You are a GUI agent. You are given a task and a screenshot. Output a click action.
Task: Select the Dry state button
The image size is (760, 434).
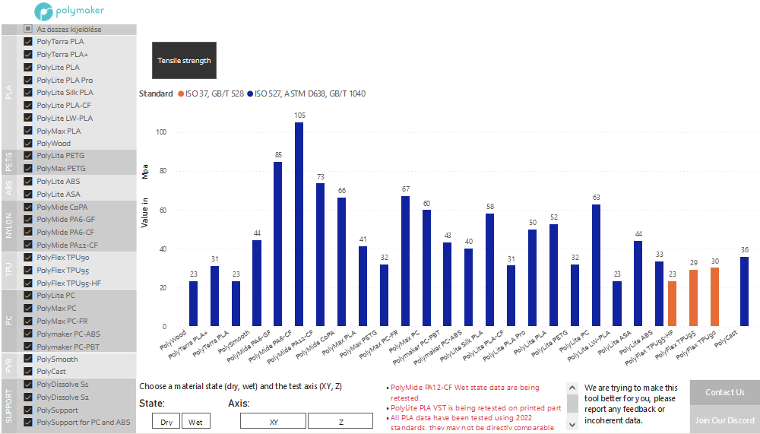(166, 421)
